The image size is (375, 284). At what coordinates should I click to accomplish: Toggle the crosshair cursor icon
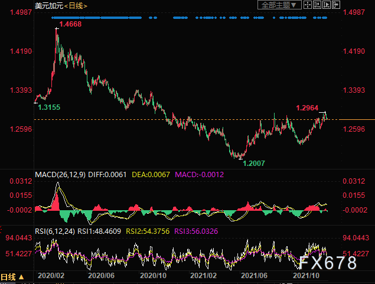point(308,5)
